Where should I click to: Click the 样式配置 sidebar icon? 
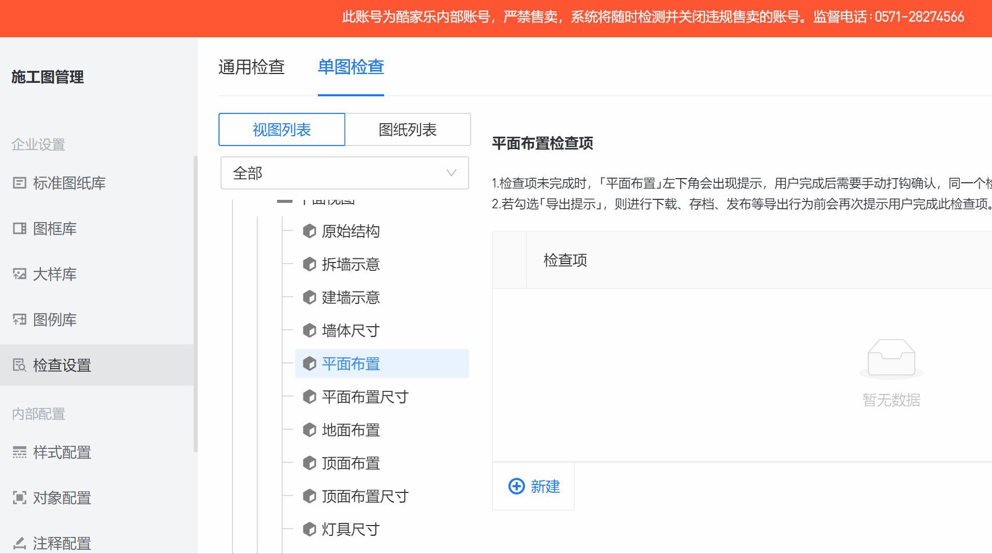20,453
